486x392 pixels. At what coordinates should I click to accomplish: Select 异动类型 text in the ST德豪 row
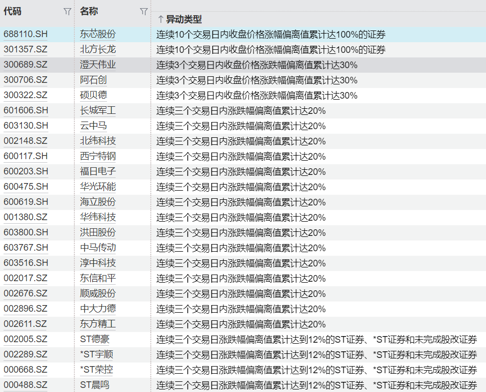[x=316, y=340]
